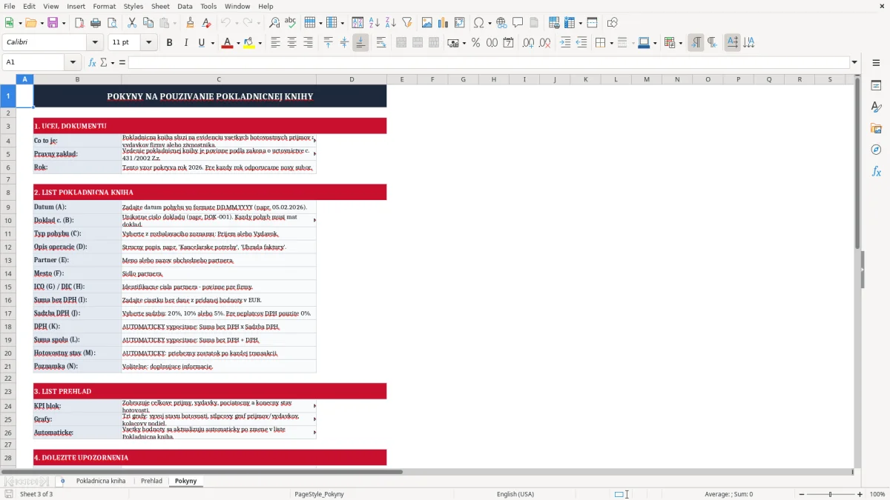Click the Copy icon
Screen dimensions: 890x500
pos(148,23)
